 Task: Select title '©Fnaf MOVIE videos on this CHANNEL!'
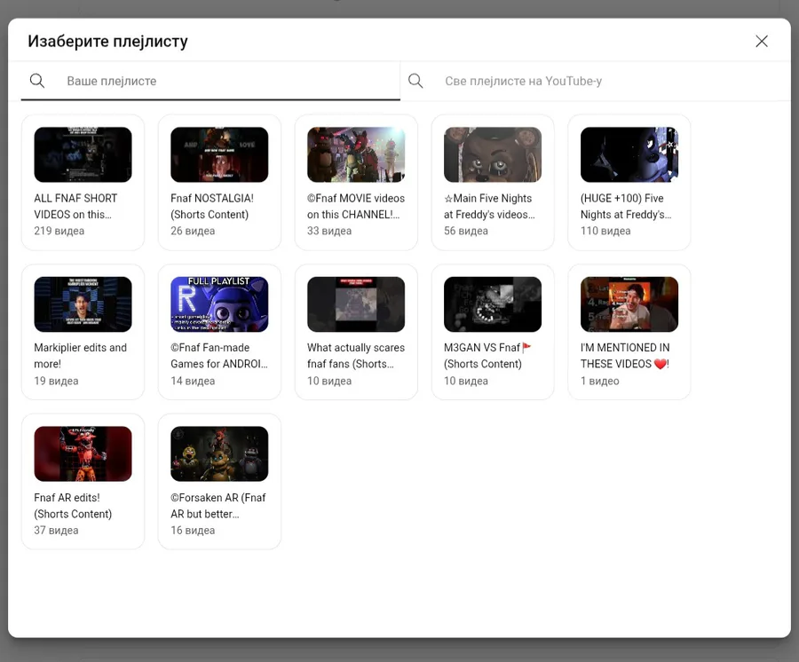(x=356, y=206)
